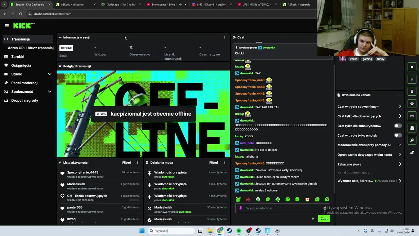Image resolution: width=419 pixels, height=236 pixels.
Task: Click the Kick logo
Action: tap(24, 26)
